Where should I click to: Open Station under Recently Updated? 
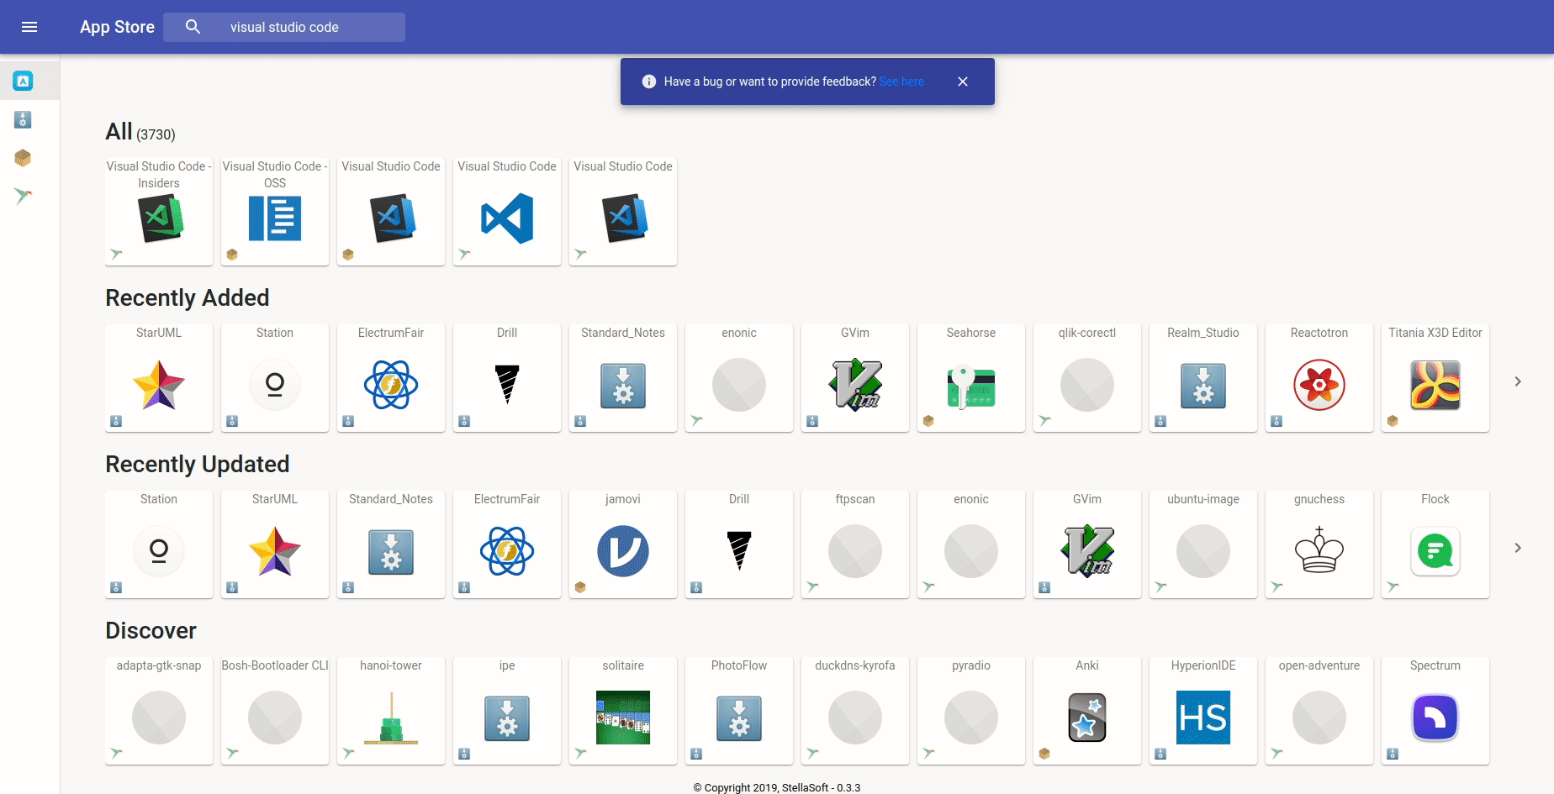(159, 544)
